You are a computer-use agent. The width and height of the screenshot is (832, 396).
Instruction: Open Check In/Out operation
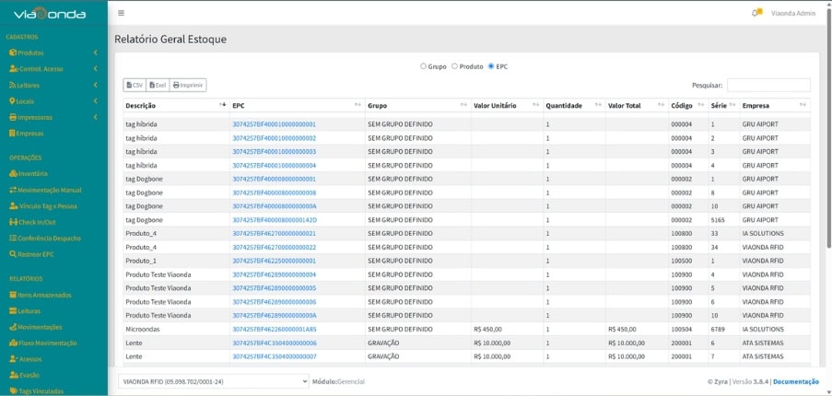click(37, 222)
